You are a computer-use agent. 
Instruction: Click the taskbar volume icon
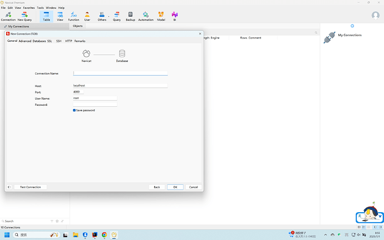pos(358,235)
